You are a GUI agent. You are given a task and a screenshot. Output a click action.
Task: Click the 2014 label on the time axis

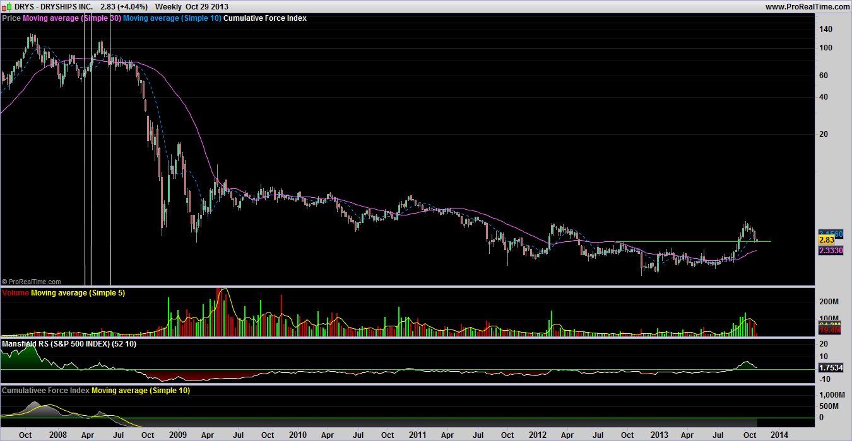(778, 435)
